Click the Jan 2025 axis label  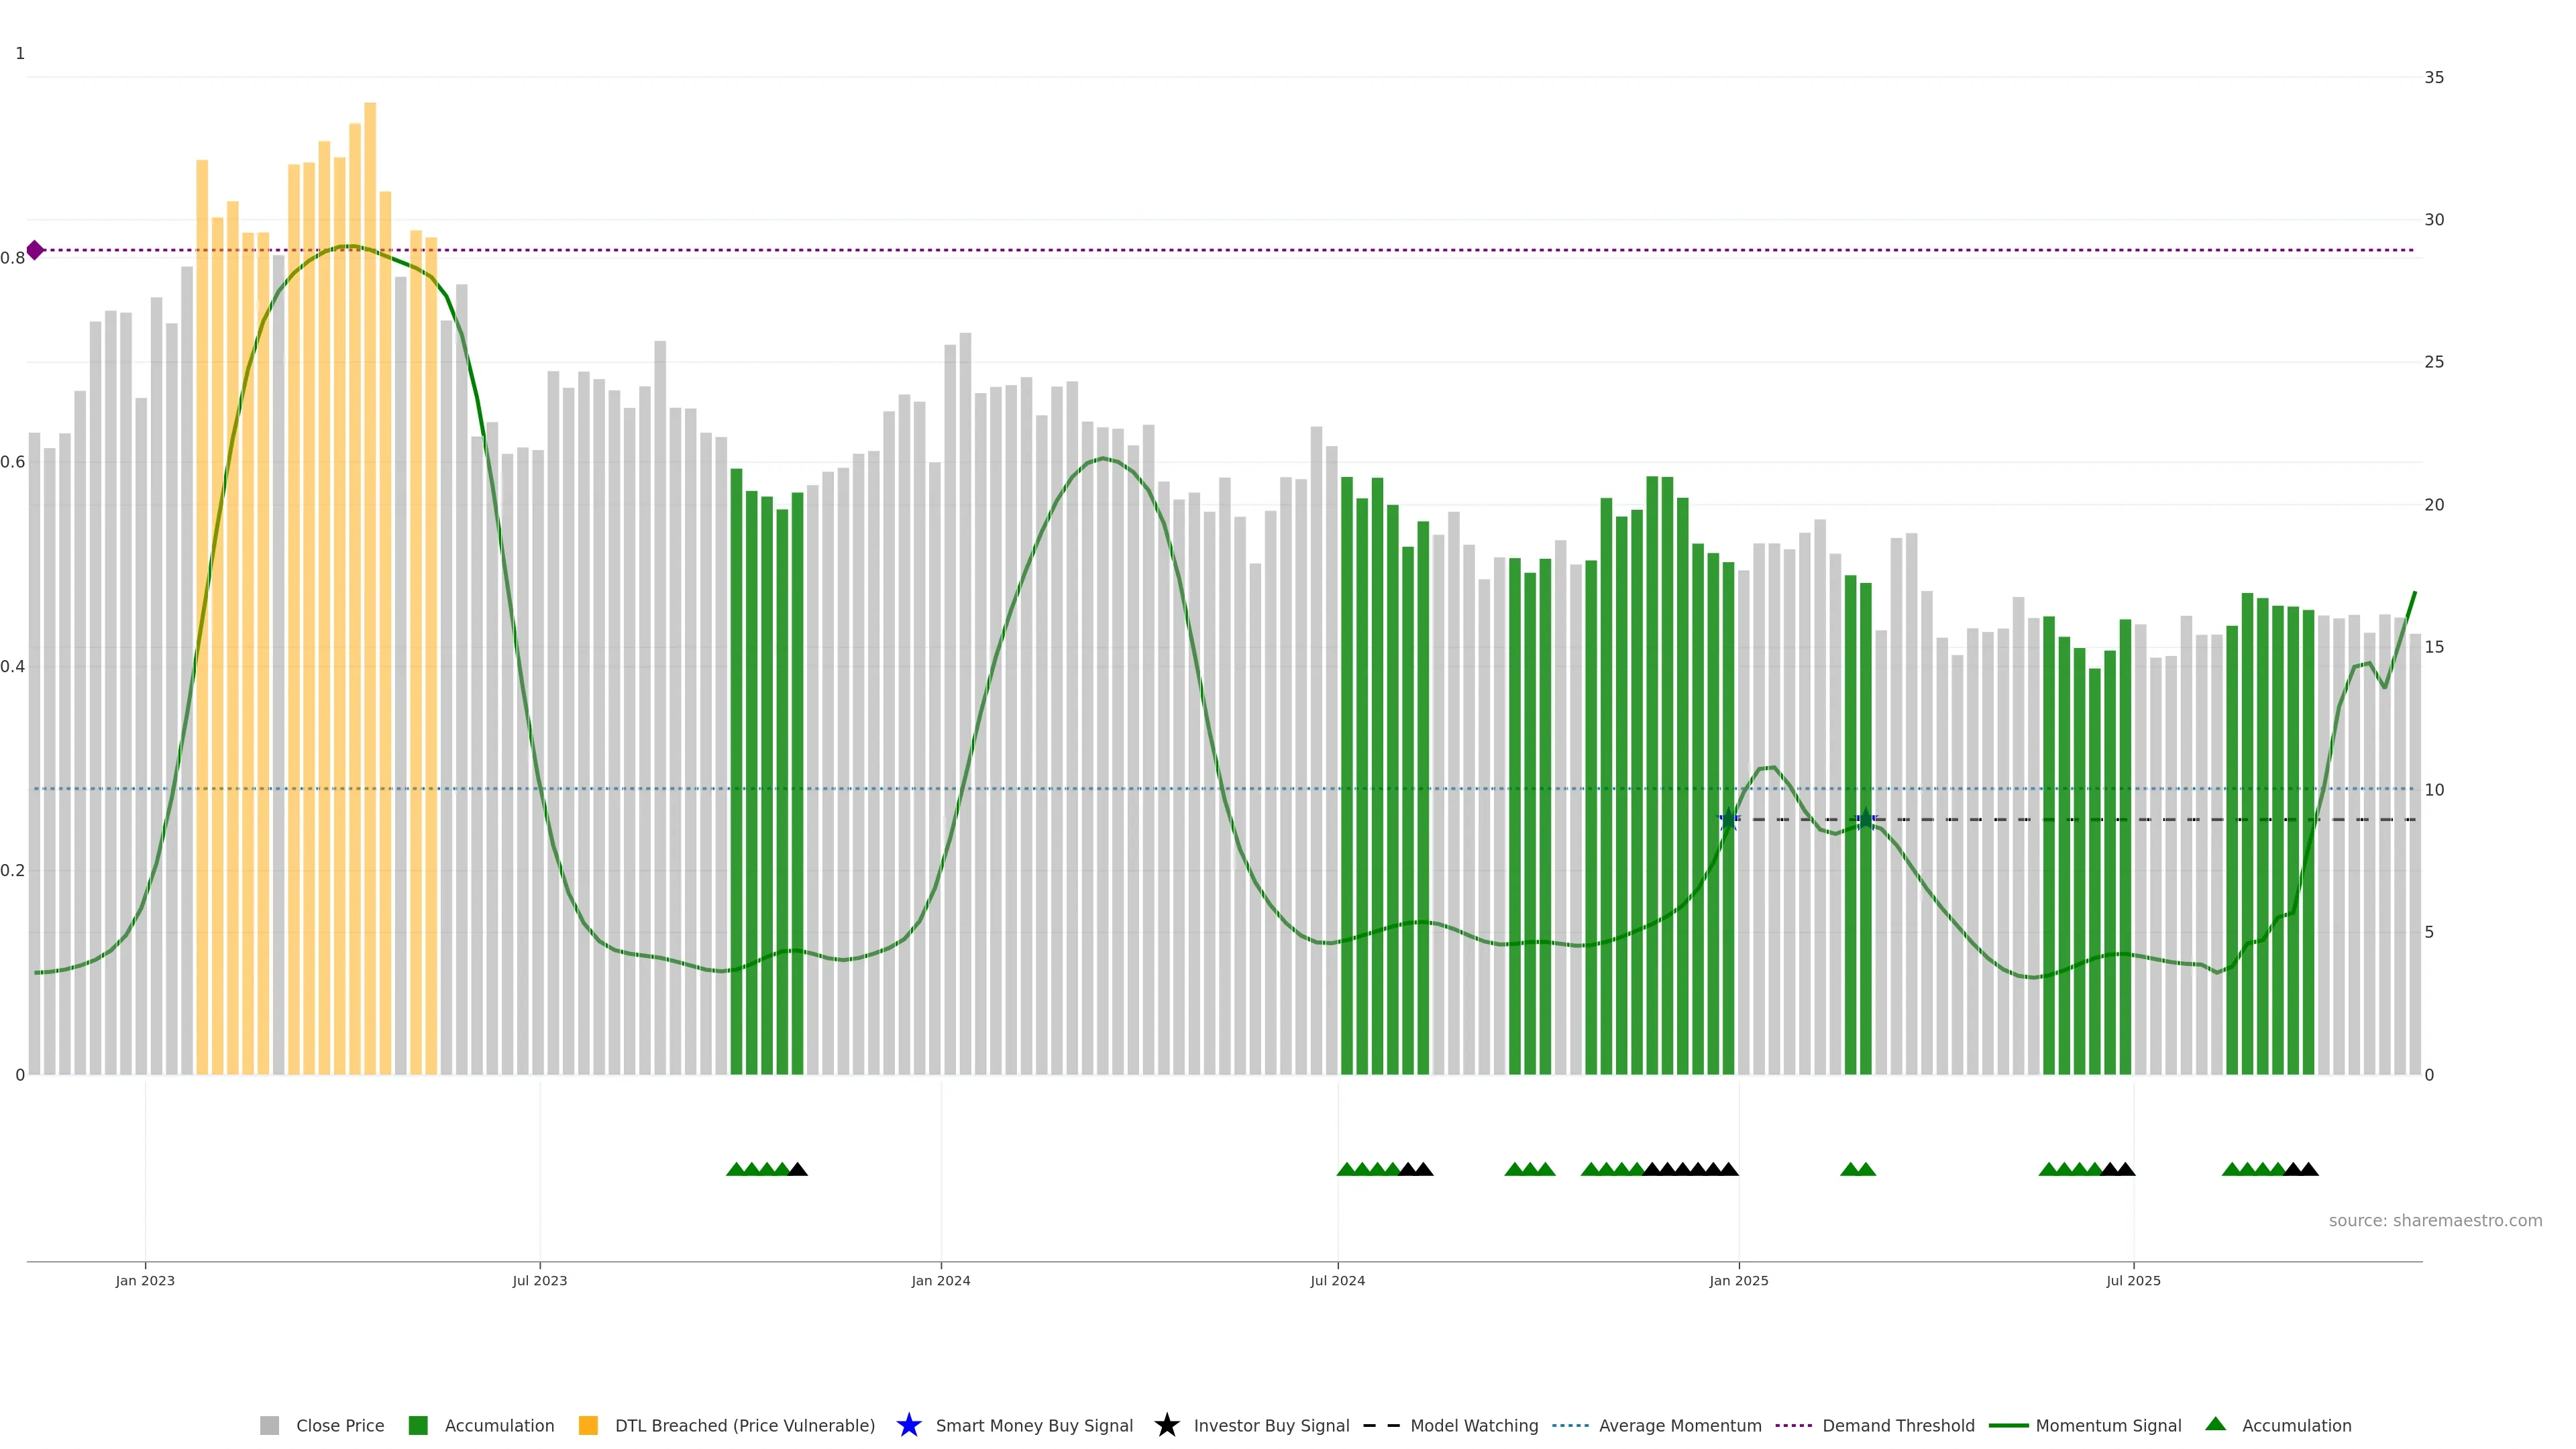1738,1280
